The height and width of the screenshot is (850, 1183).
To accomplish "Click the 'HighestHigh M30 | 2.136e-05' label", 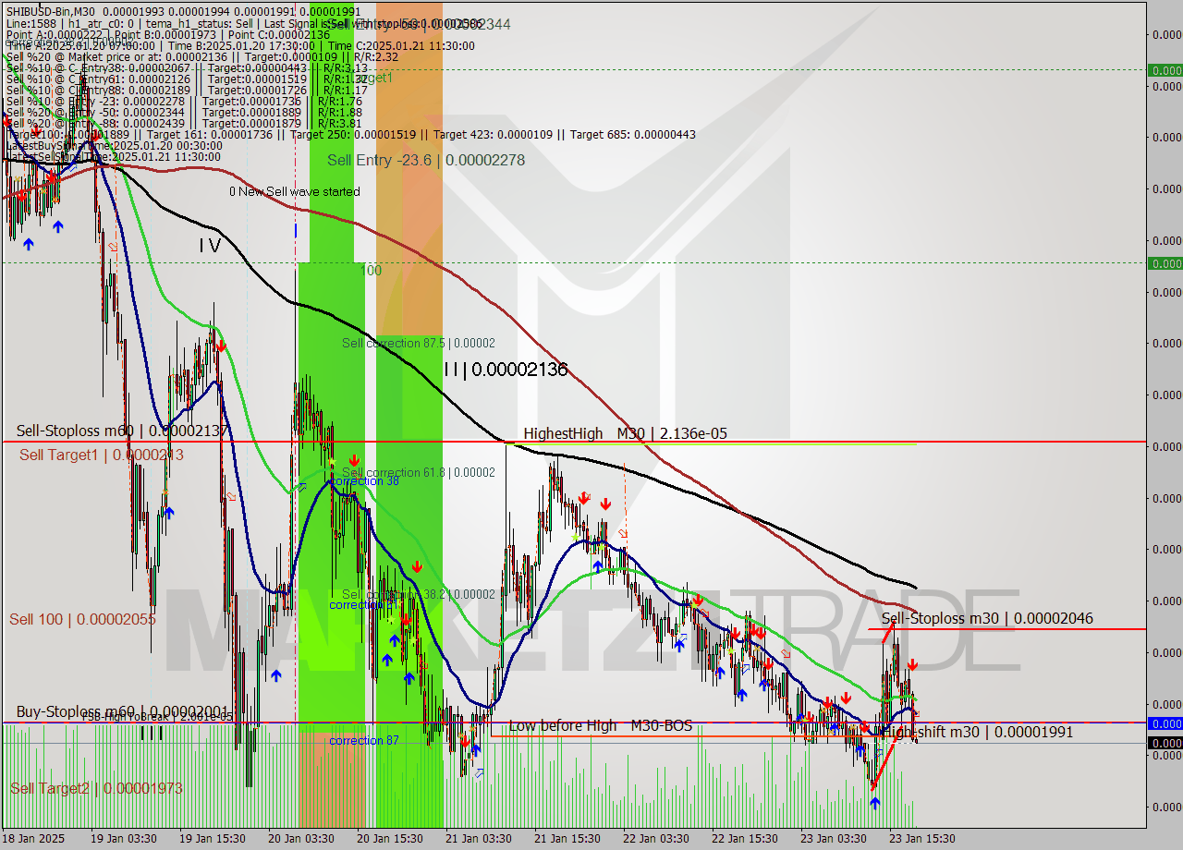I will coord(625,433).
